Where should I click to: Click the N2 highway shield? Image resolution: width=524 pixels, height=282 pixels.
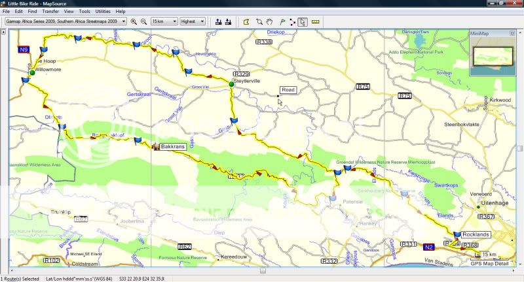pyautogui.click(x=428, y=247)
